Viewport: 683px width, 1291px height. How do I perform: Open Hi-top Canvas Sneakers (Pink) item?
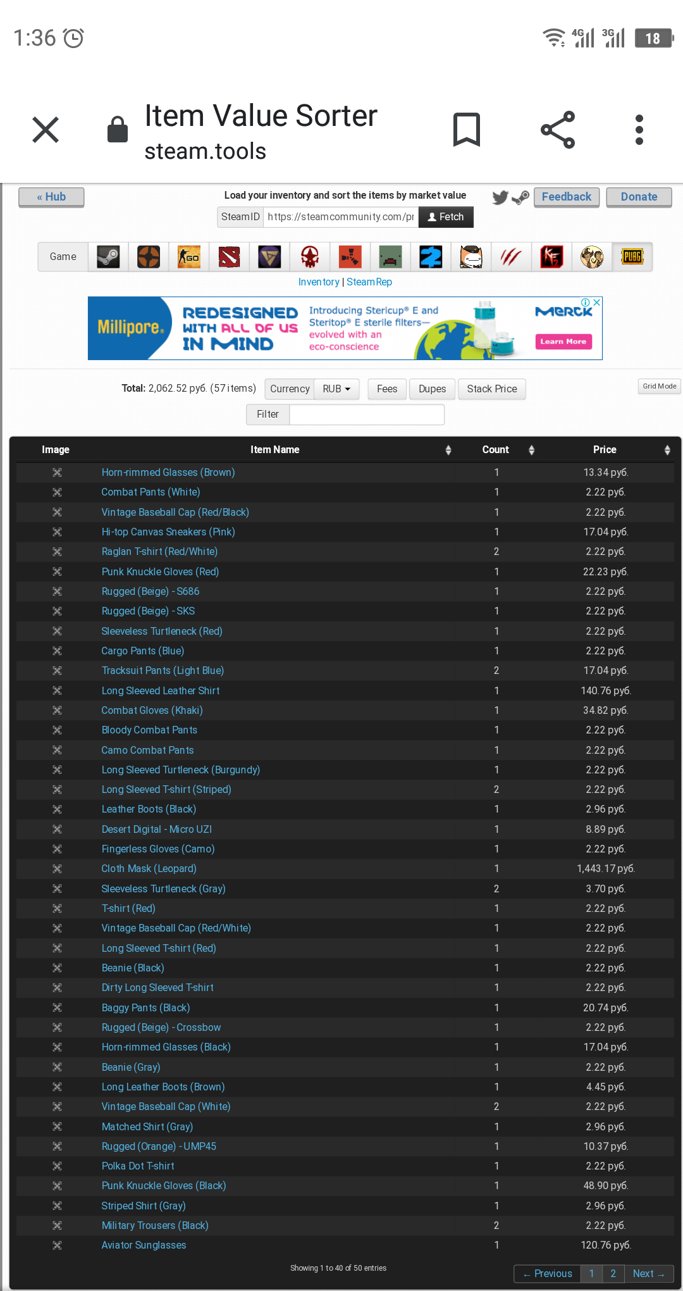168,532
